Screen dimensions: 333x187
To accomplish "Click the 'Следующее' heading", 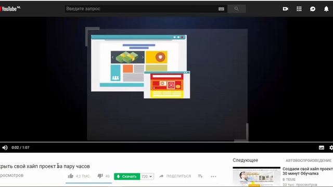I will 245,161.
